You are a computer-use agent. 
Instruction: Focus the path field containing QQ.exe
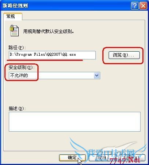click(x=52, y=55)
